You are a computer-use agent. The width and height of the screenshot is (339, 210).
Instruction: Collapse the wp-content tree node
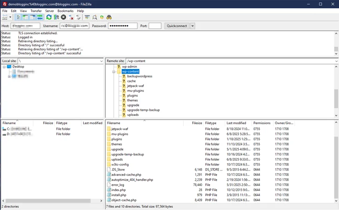tap(114, 72)
